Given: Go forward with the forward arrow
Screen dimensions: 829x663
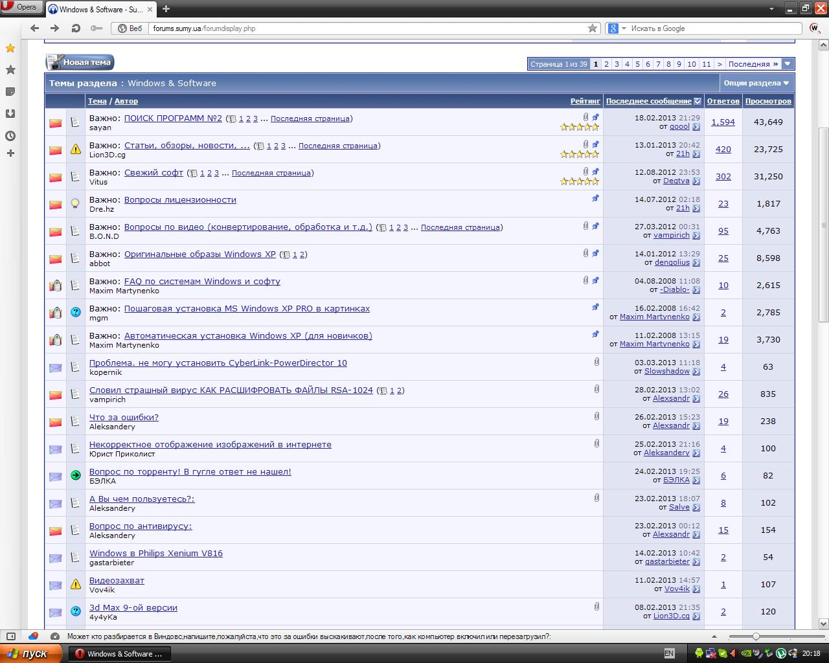Looking at the screenshot, I should point(55,28).
